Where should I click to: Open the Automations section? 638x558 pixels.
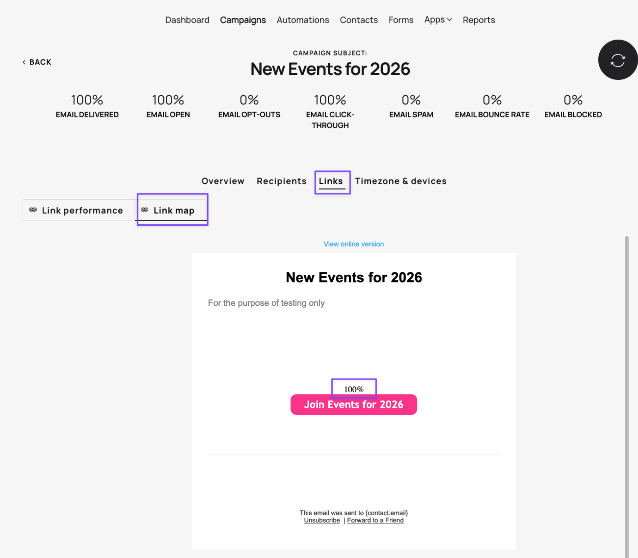303,20
